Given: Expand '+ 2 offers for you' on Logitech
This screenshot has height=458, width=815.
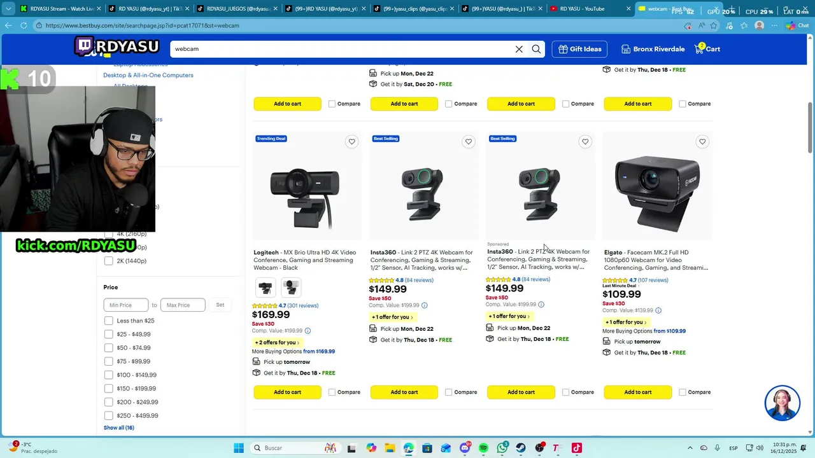Looking at the screenshot, I should click(x=276, y=342).
